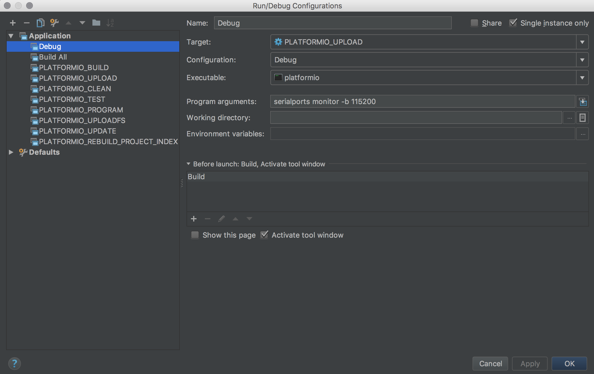Open macros insertion for program arguments
Image resolution: width=594 pixels, height=374 pixels.
(583, 101)
